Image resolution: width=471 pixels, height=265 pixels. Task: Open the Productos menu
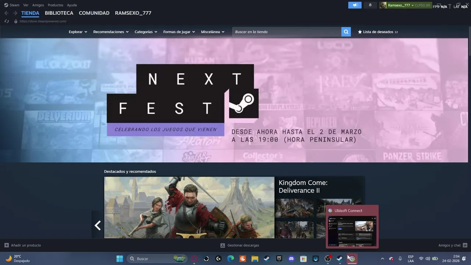coord(55,5)
